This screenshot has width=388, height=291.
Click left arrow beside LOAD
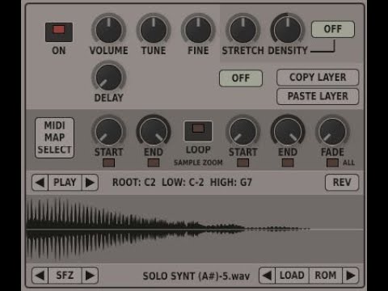pyautogui.click(x=268, y=276)
